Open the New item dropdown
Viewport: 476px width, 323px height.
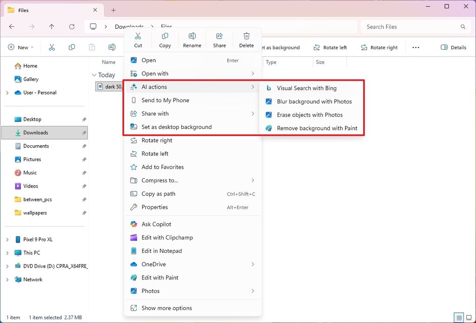[20, 47]
